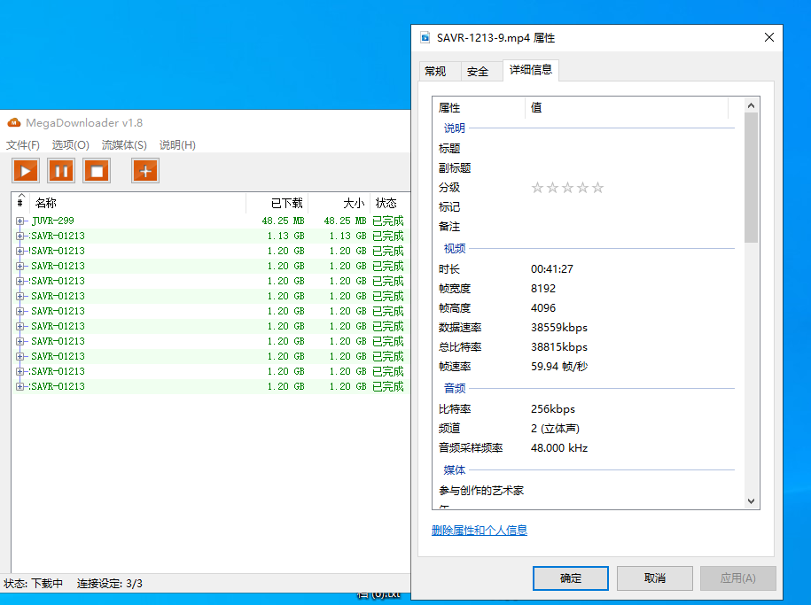The height and width of the screenshot is (605, 811).
Task: Click the 数据速率 value 38559kbps
Action: pos(559,328)
